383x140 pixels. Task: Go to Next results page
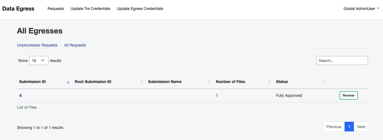361,127
